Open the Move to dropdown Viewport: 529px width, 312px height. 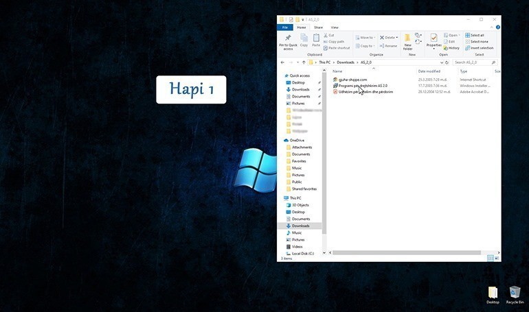[x=365, y=37]
